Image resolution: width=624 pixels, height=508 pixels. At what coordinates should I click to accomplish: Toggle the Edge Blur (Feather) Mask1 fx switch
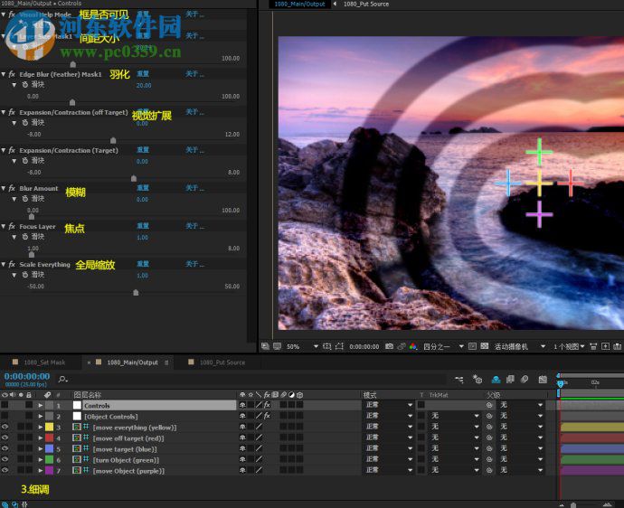click(x=12, y=74)
